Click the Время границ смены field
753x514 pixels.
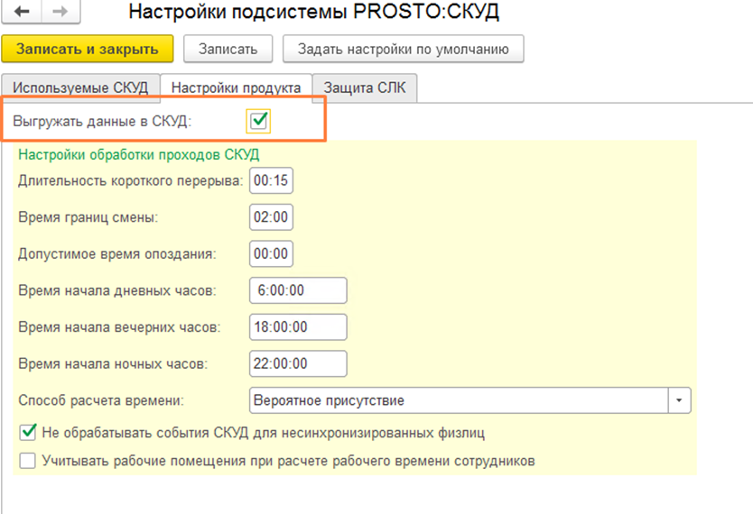(x=271, y=217)
